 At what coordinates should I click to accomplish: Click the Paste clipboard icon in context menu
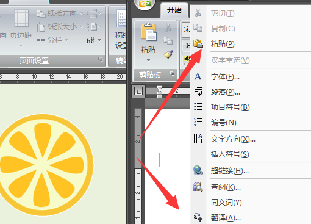tap(198, 43)
